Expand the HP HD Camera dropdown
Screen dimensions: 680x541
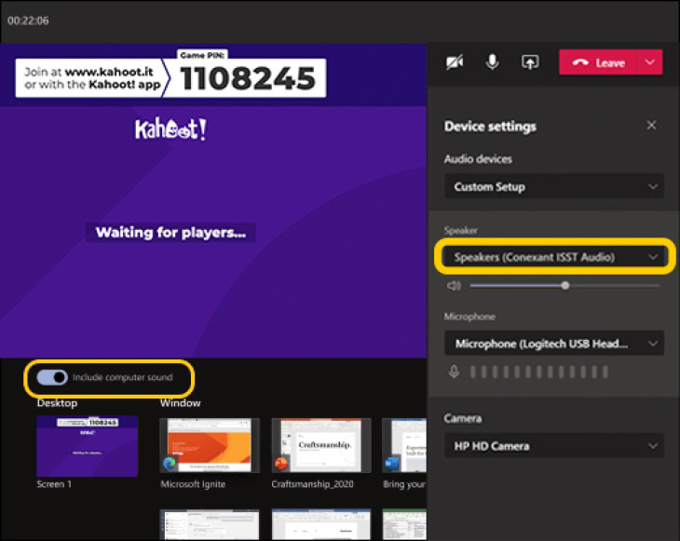point(553,446)
